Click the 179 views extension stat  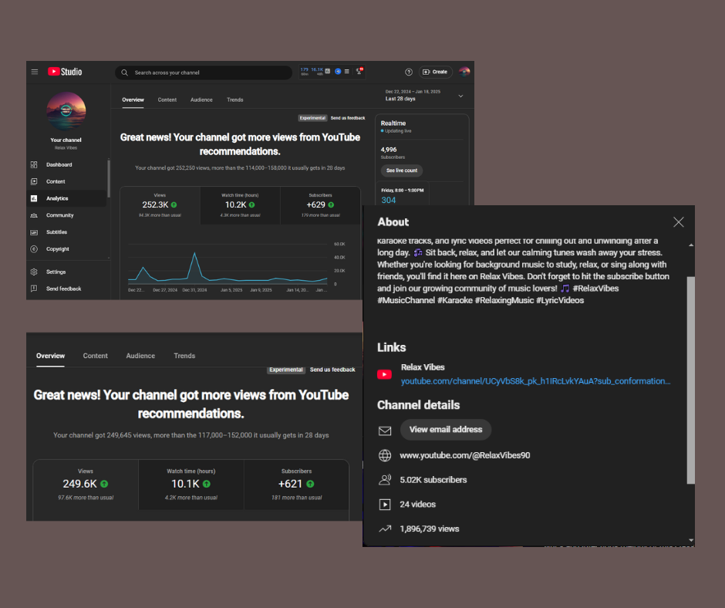304,71
